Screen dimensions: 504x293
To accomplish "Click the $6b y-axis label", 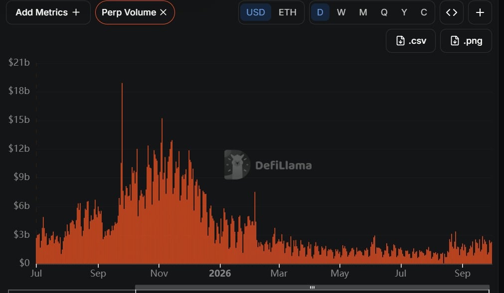I will click(21, 205).
